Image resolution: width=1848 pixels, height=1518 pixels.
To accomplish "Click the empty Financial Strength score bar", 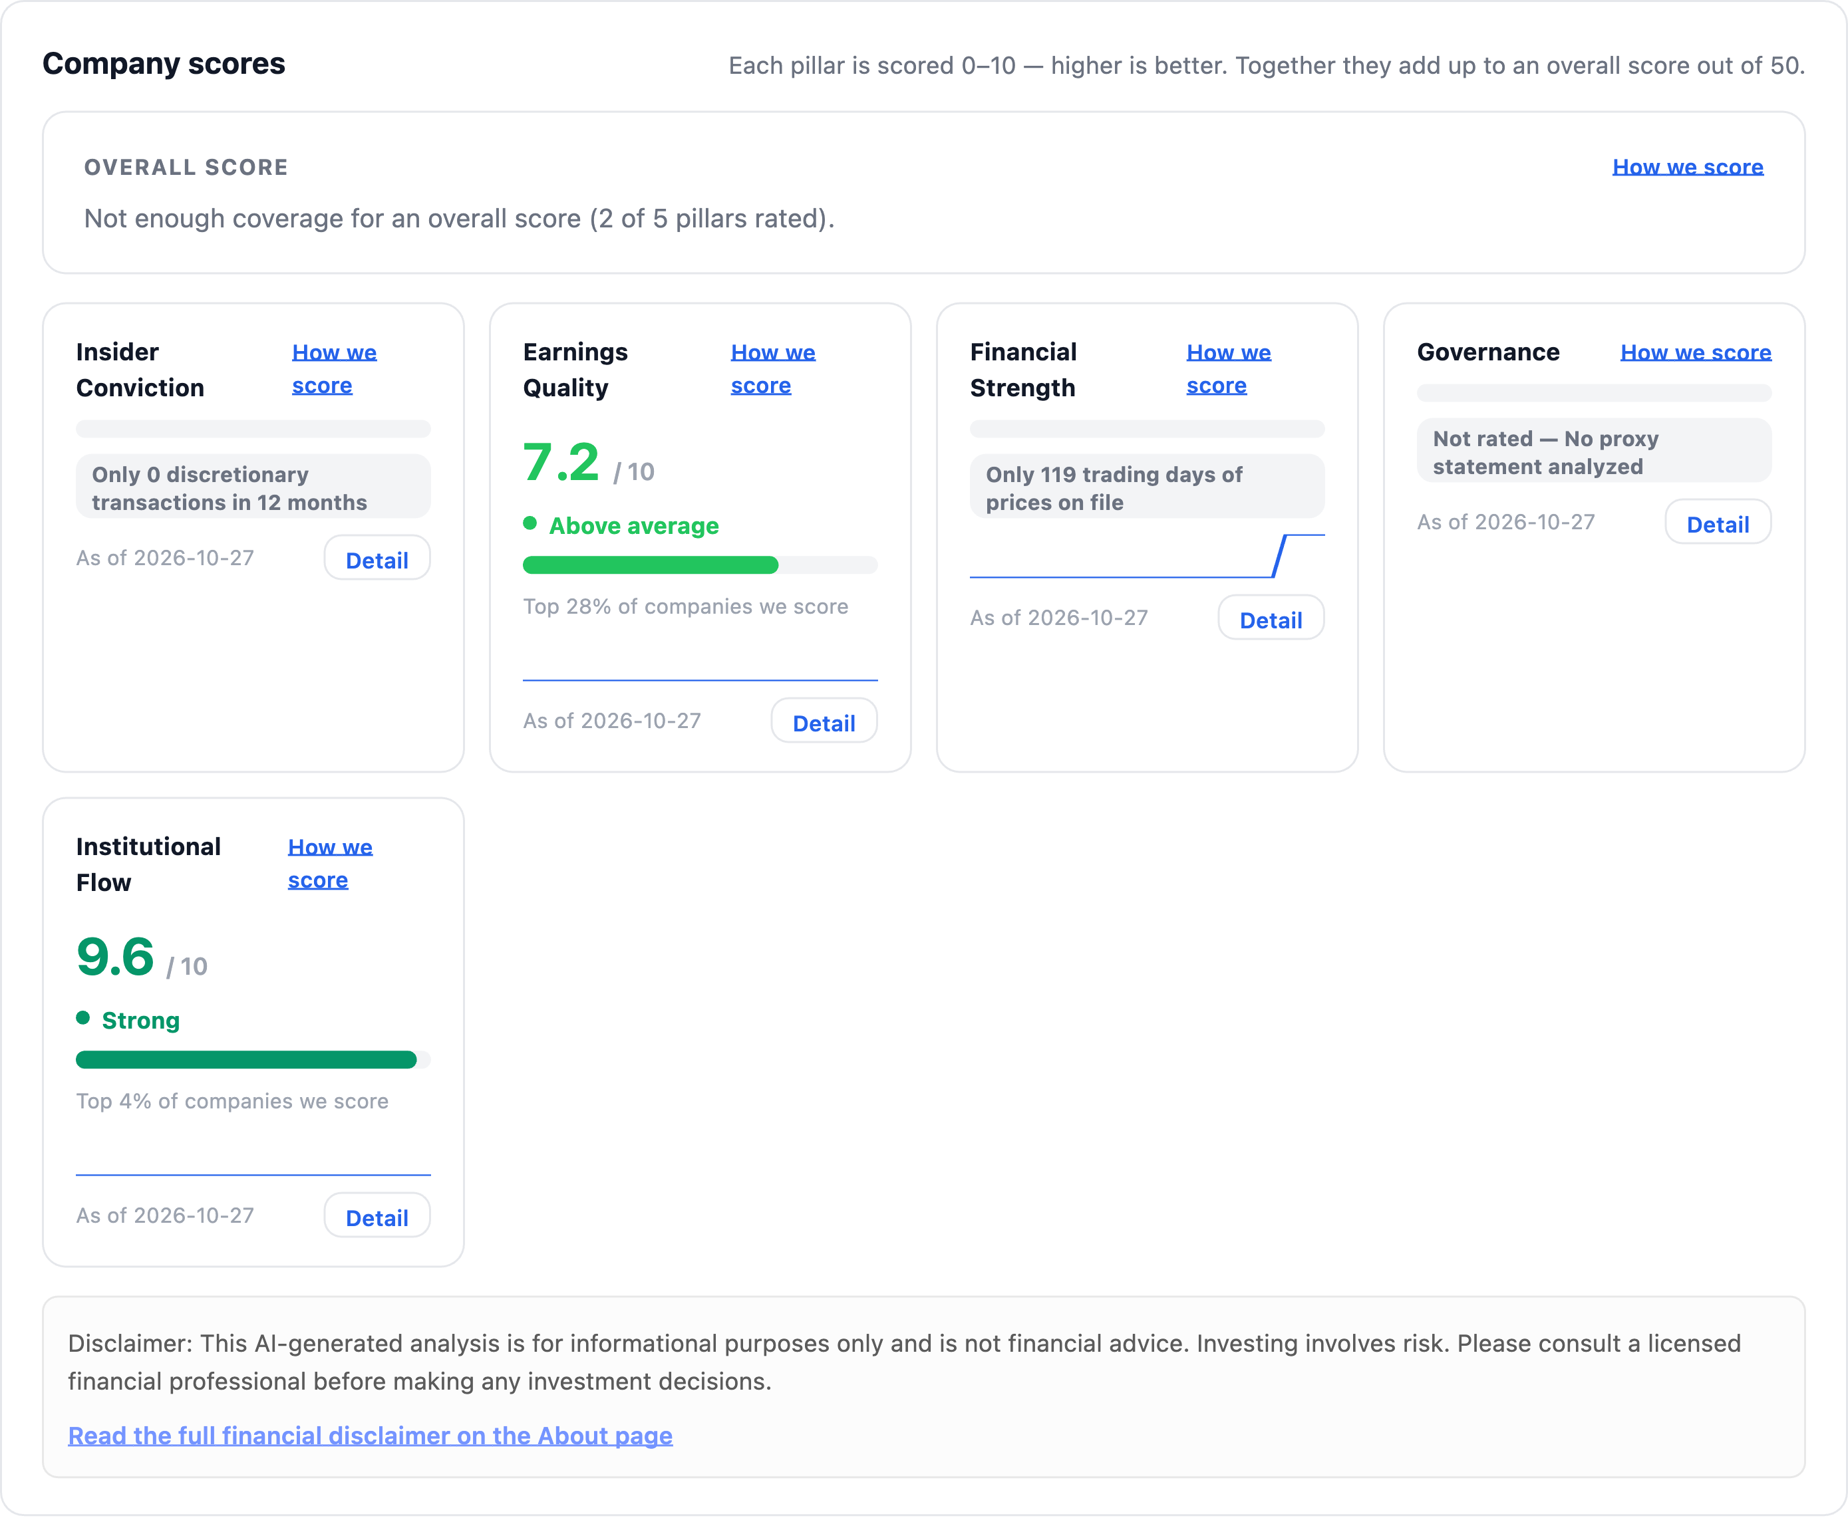I will (1147, 430).
